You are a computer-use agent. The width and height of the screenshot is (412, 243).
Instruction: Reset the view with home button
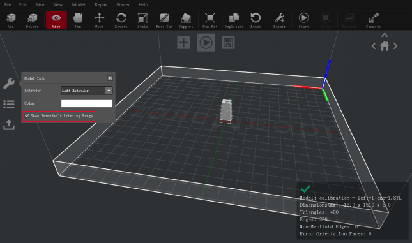385,47
